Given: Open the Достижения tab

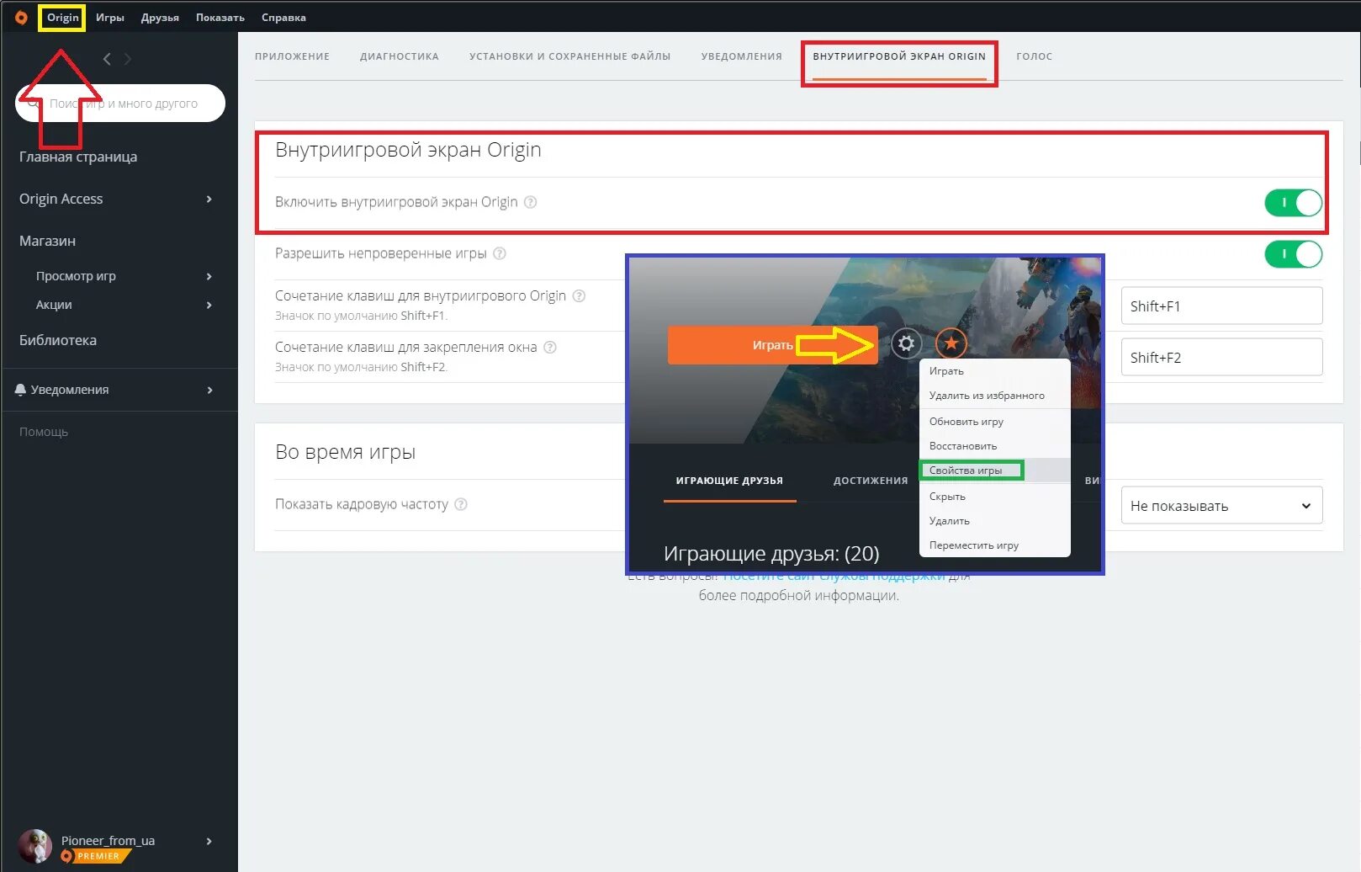Looking at the screenshot, I should point(871,481).
